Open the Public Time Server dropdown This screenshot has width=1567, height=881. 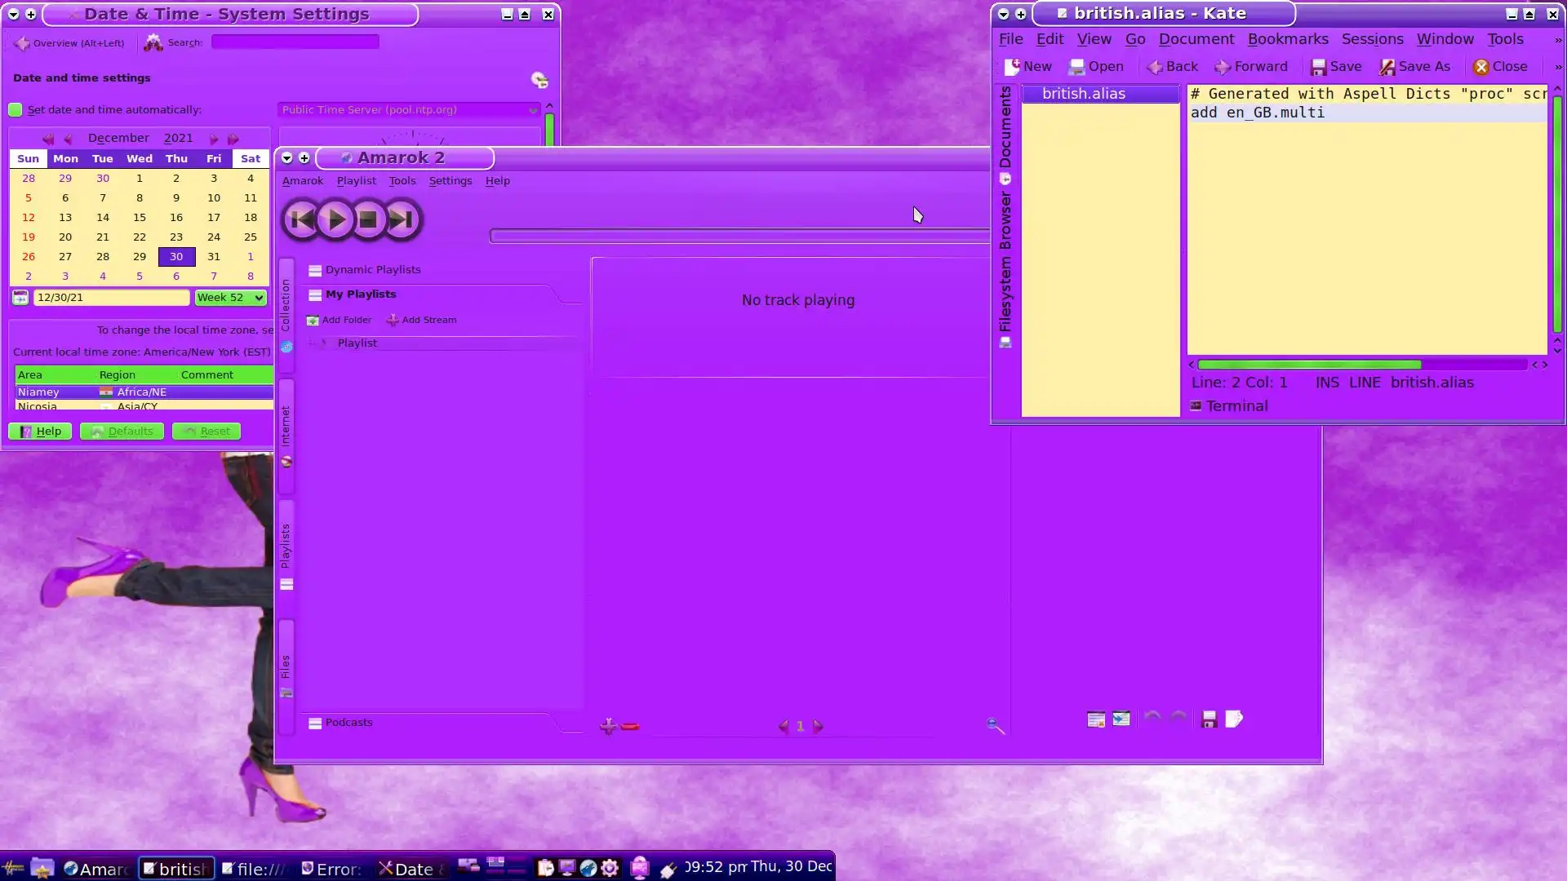(x=408, y=109)
